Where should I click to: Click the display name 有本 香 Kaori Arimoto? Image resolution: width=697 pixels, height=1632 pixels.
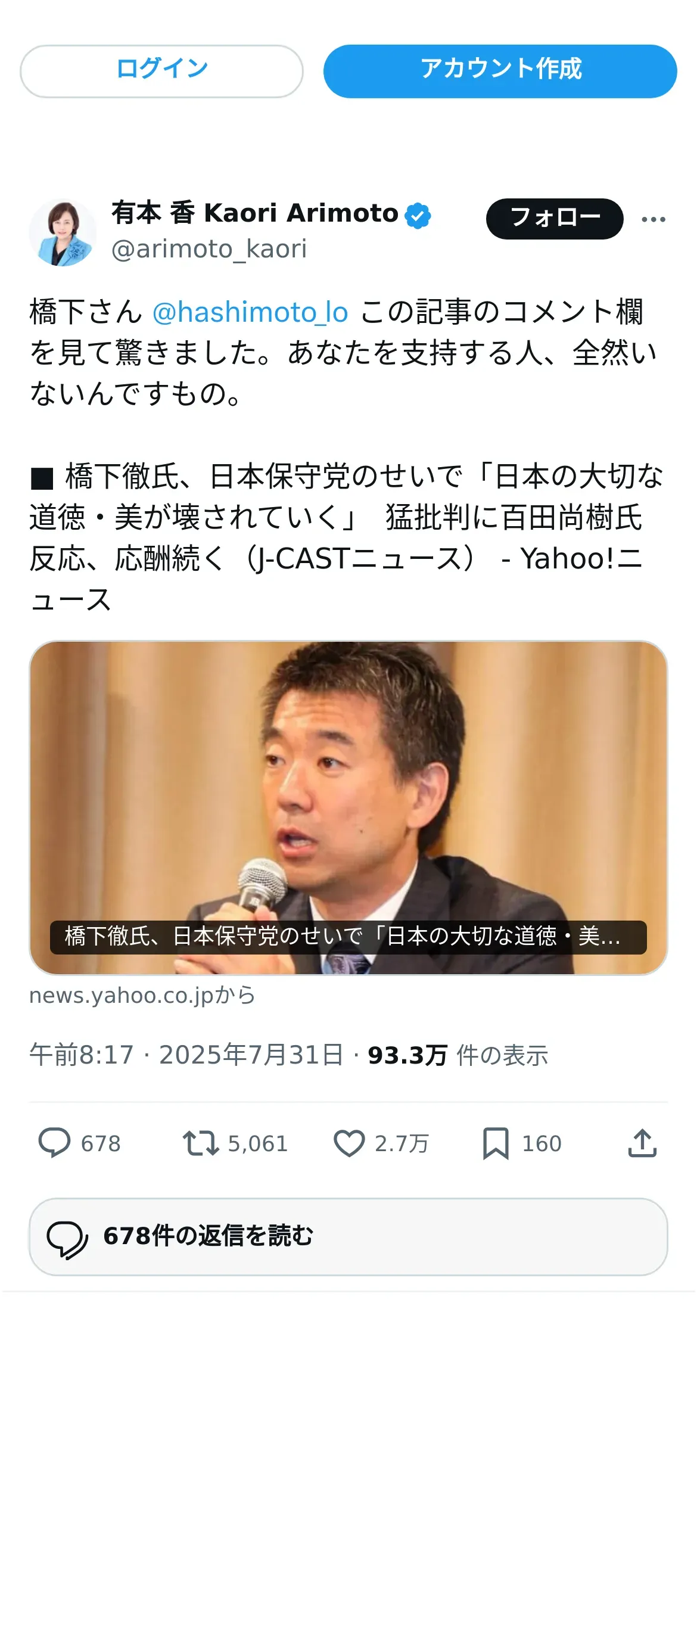tap(255, 213)
